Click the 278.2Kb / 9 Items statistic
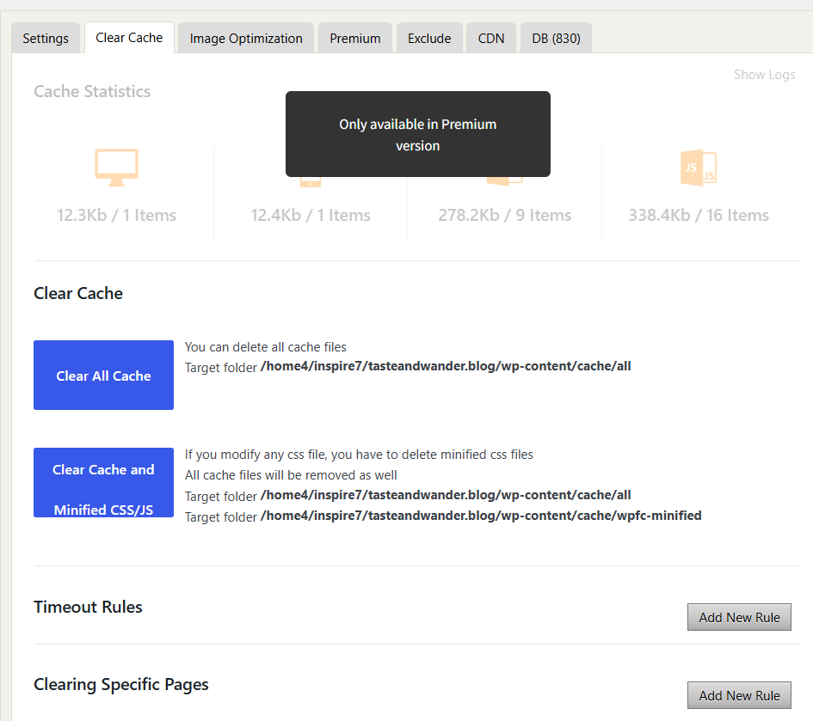 504,215
